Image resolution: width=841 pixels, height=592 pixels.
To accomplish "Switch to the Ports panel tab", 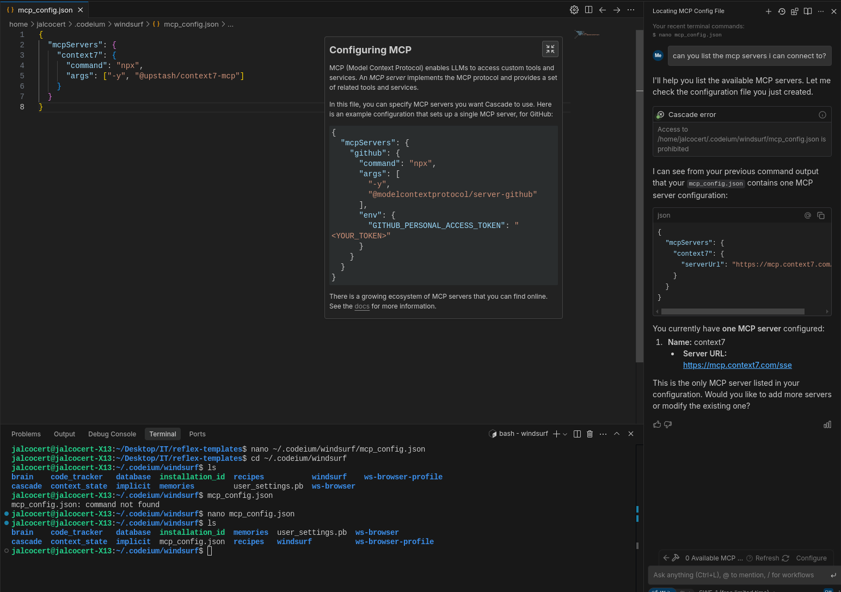I will [x=197, y=434].
